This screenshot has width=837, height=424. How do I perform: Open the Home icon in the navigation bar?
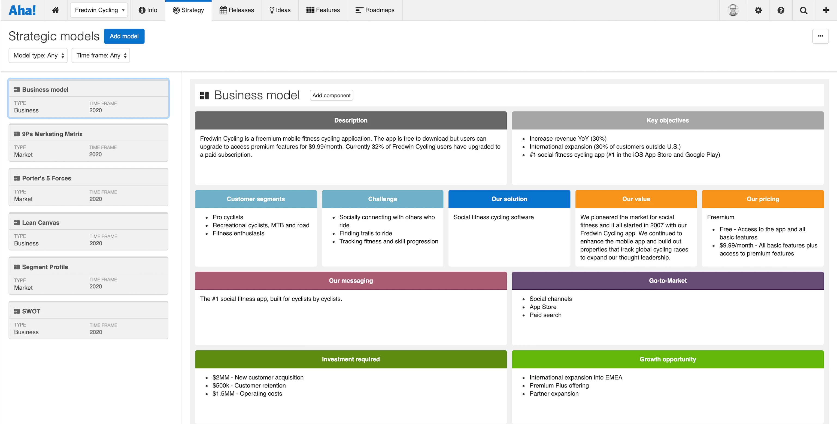[x=55, y=10]
